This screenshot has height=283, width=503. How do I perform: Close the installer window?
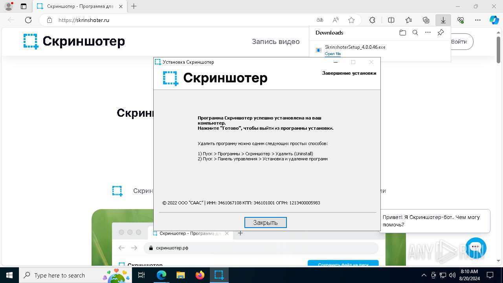point(371,62)
